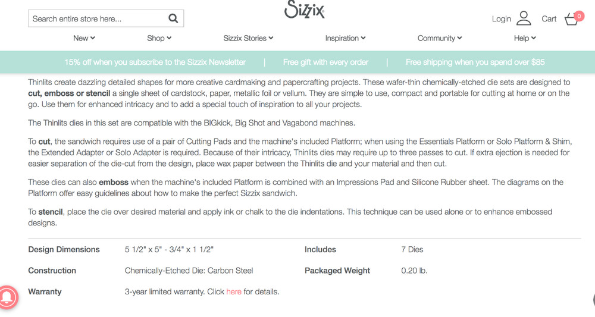The image size is (595, 317).
Task: Focus the Search entire store field
Action: coord(98,18)
